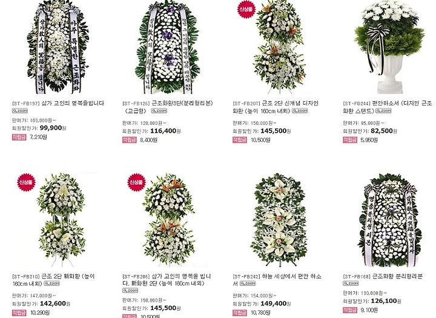Viewport: 436px width, 318px height.
Task: Open ST-FB126 three-tier wreath image
Action: coord(167,47)
